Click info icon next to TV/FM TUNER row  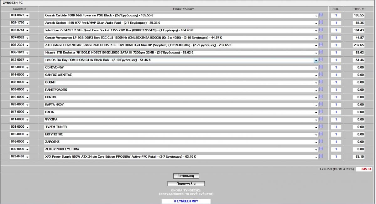[321, 126]
